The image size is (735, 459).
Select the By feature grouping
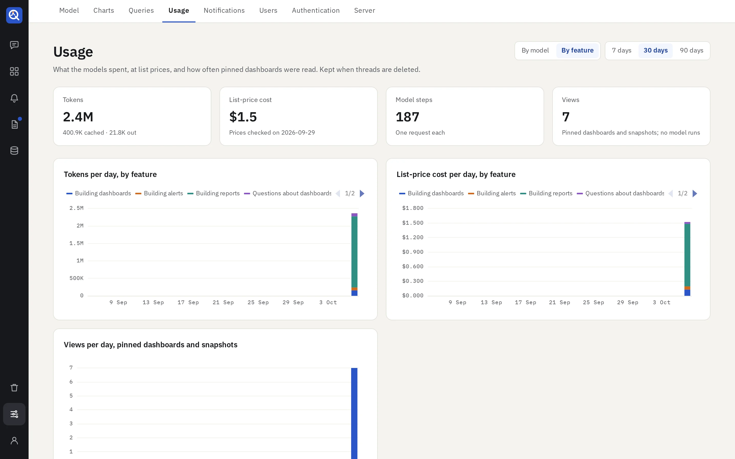click(x=577, y=50)
